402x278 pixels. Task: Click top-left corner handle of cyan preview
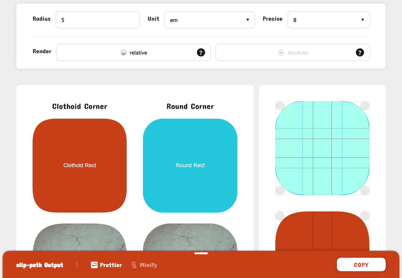pyautogui.click(x=280, y=106)
